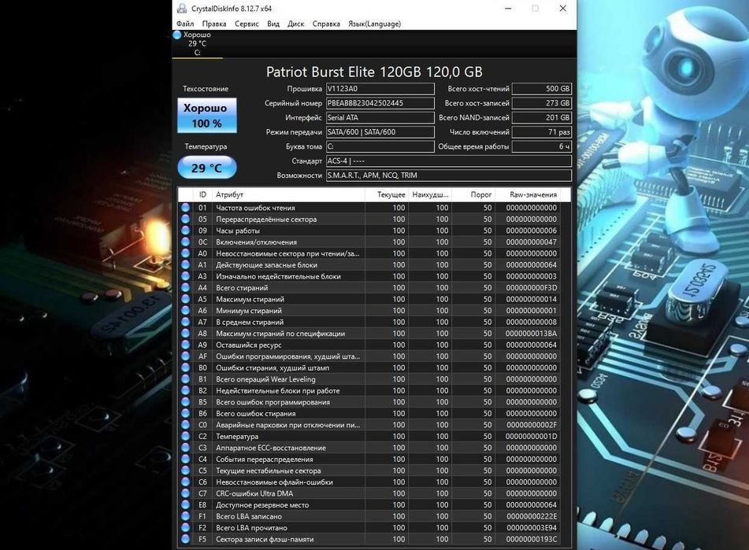
Task: Open the Правка menu
Action: [x=214, y=24]
